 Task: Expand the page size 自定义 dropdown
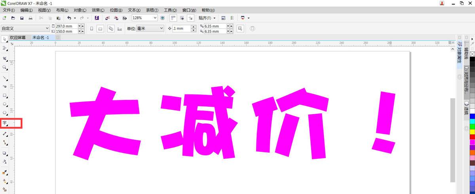point(47,28)
